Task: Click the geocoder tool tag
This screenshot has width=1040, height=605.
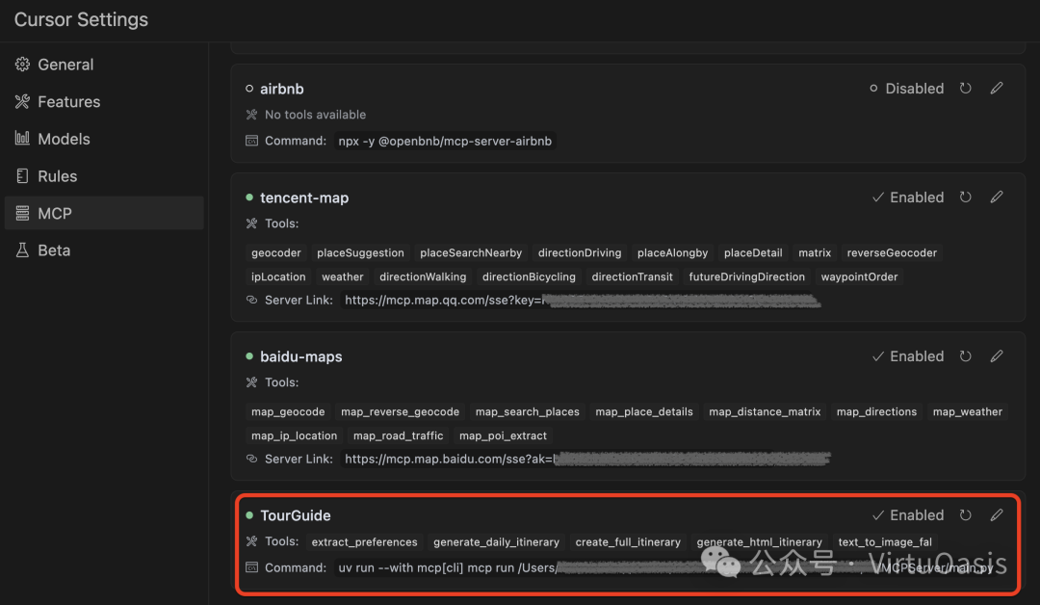Action: click(x=276, y=252)
